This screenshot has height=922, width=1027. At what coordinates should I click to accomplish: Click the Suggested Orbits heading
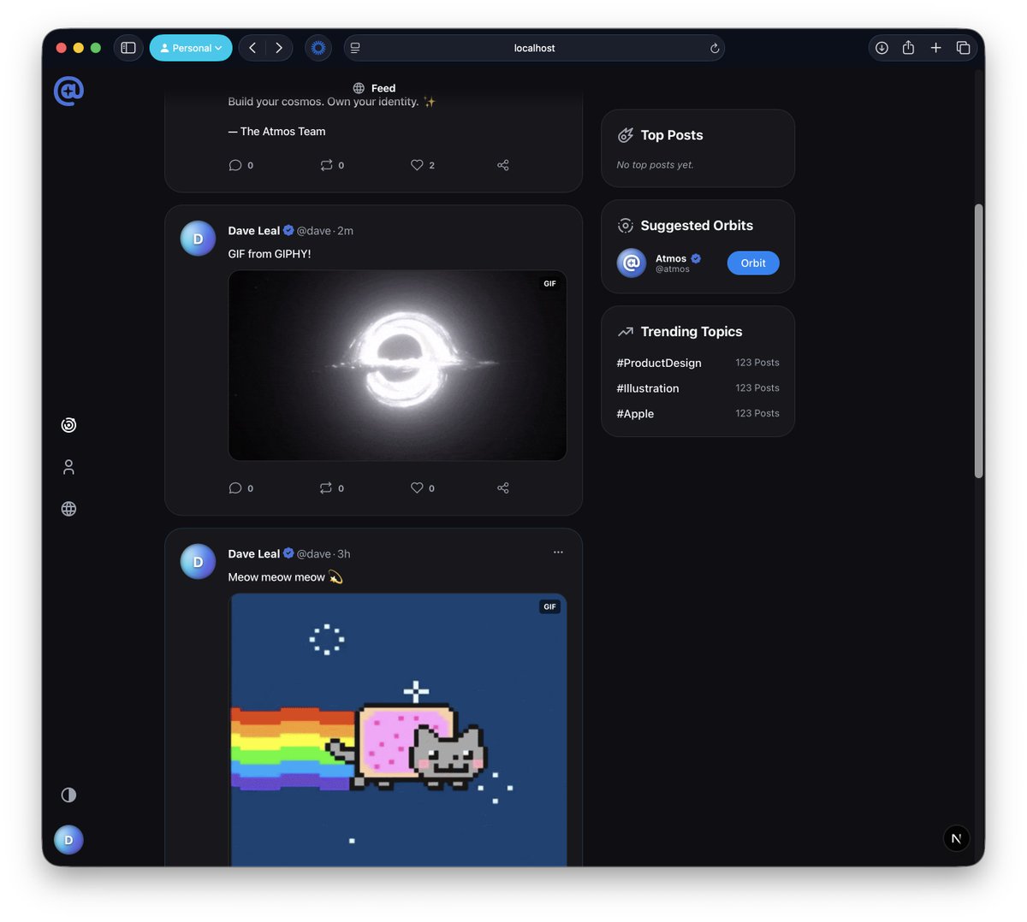[x=697, y=226]
